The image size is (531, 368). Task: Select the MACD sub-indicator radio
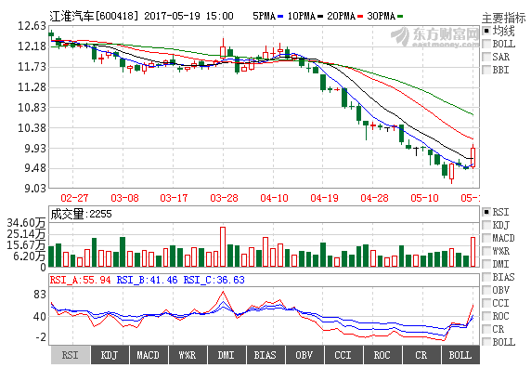[486, 238]
